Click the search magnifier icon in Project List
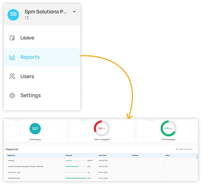Image resolution: width=202 pixels, height=185 pixels. 177,149
